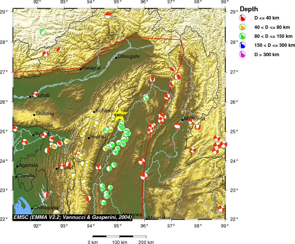The image size is (295, 244).
Task: Click the magenta D > 300 km legend symbol
Action: tap(243, 55)
